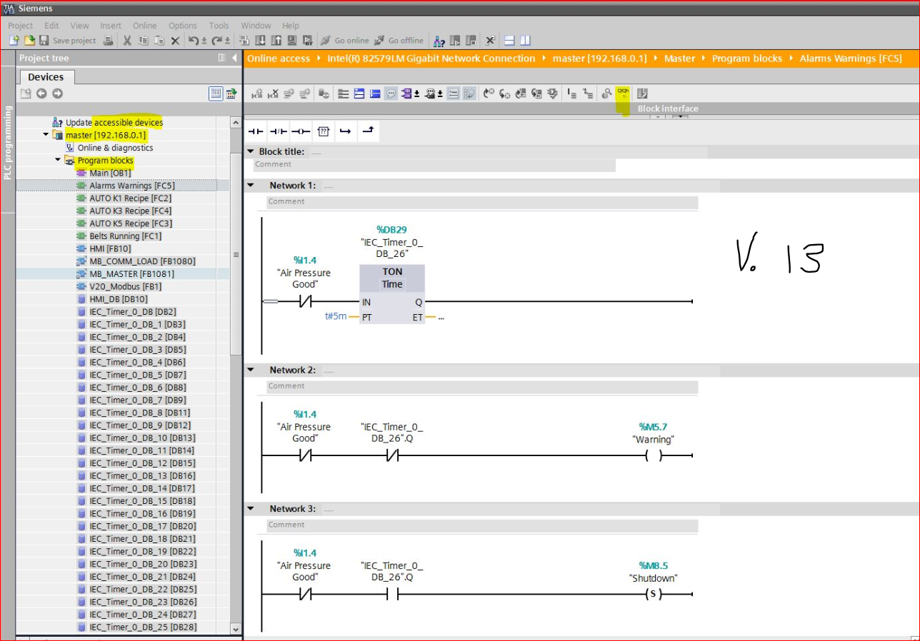Insert an empty box instruction
The width and height of the screenshot is (920, 641).
click(323, 132)
